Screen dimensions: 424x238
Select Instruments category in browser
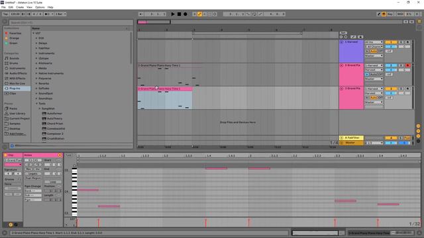17,68
